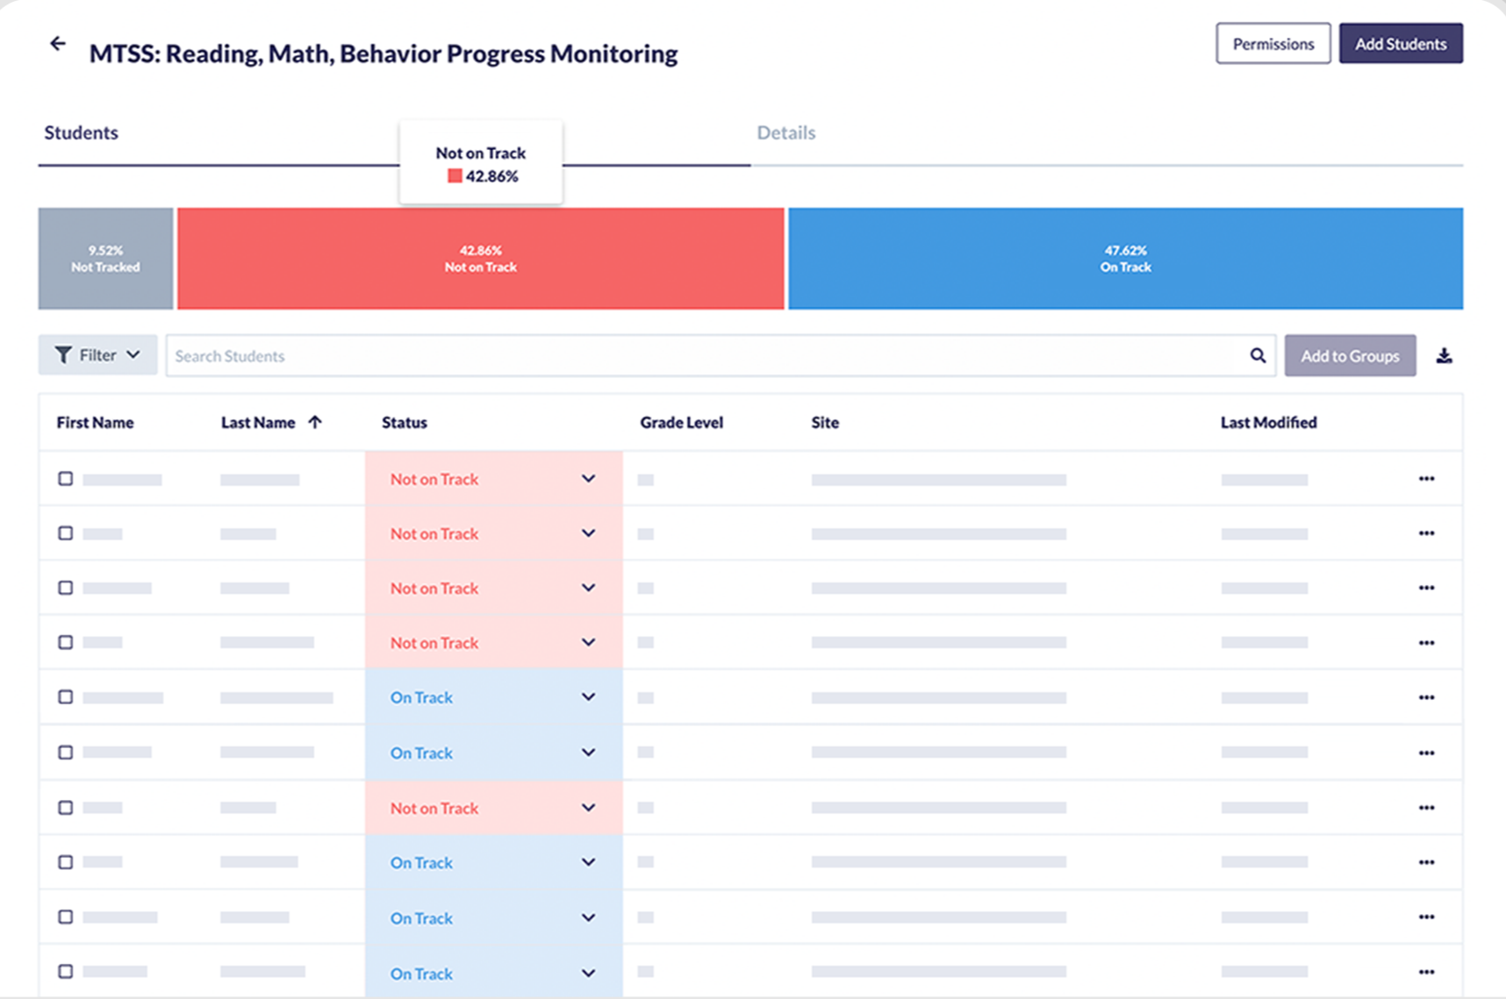
Task: Click the back arrow icon
Action: tap(58, 44)
